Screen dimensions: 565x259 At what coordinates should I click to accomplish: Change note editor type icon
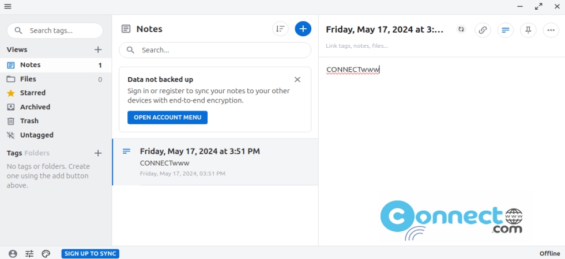point(506,30)
